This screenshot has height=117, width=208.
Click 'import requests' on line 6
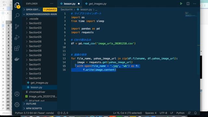click(82, 32)
